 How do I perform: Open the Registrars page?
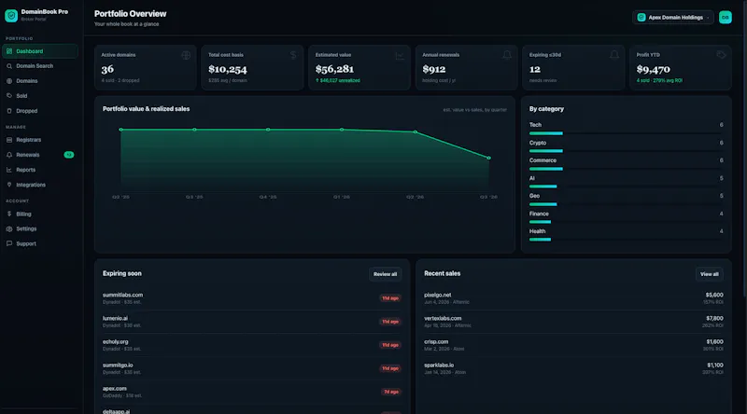tap(40, 140)
